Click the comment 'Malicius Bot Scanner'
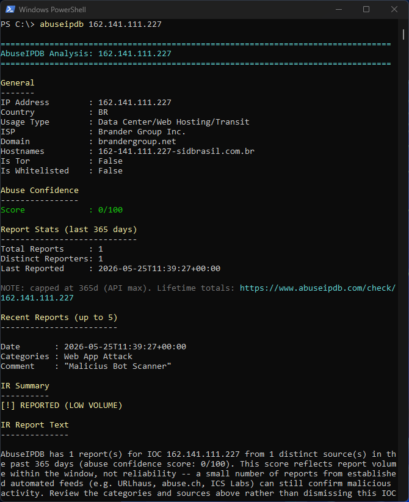Image resolution: width=409 pixels, height=502 pixels. point(117,366)
